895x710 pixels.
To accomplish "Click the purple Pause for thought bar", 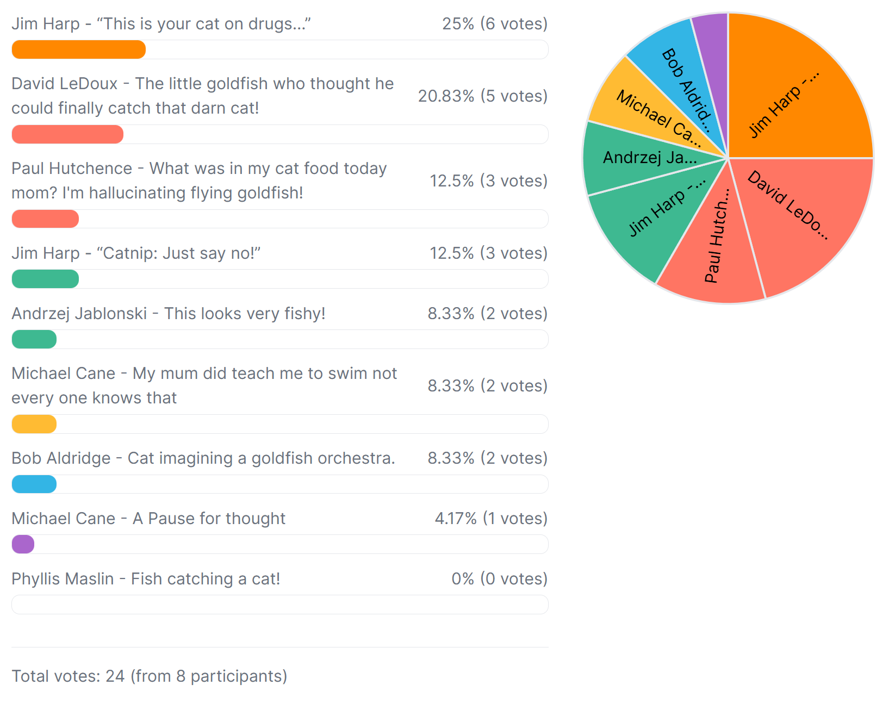I will coord(23,544).
